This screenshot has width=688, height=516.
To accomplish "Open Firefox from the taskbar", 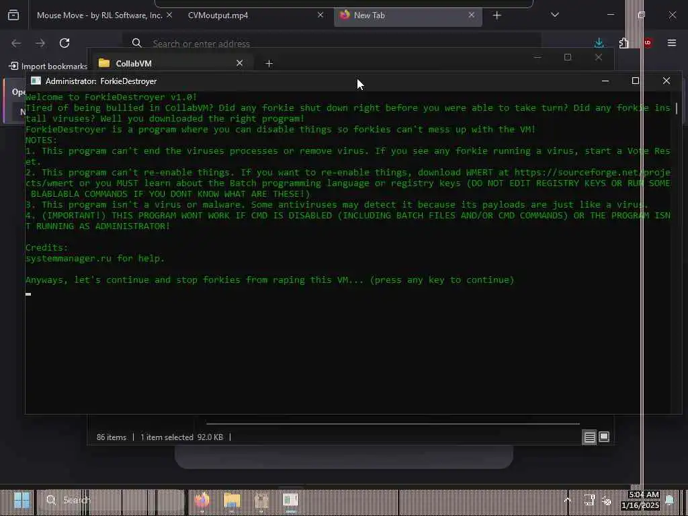I will click(x=202, y=500).
